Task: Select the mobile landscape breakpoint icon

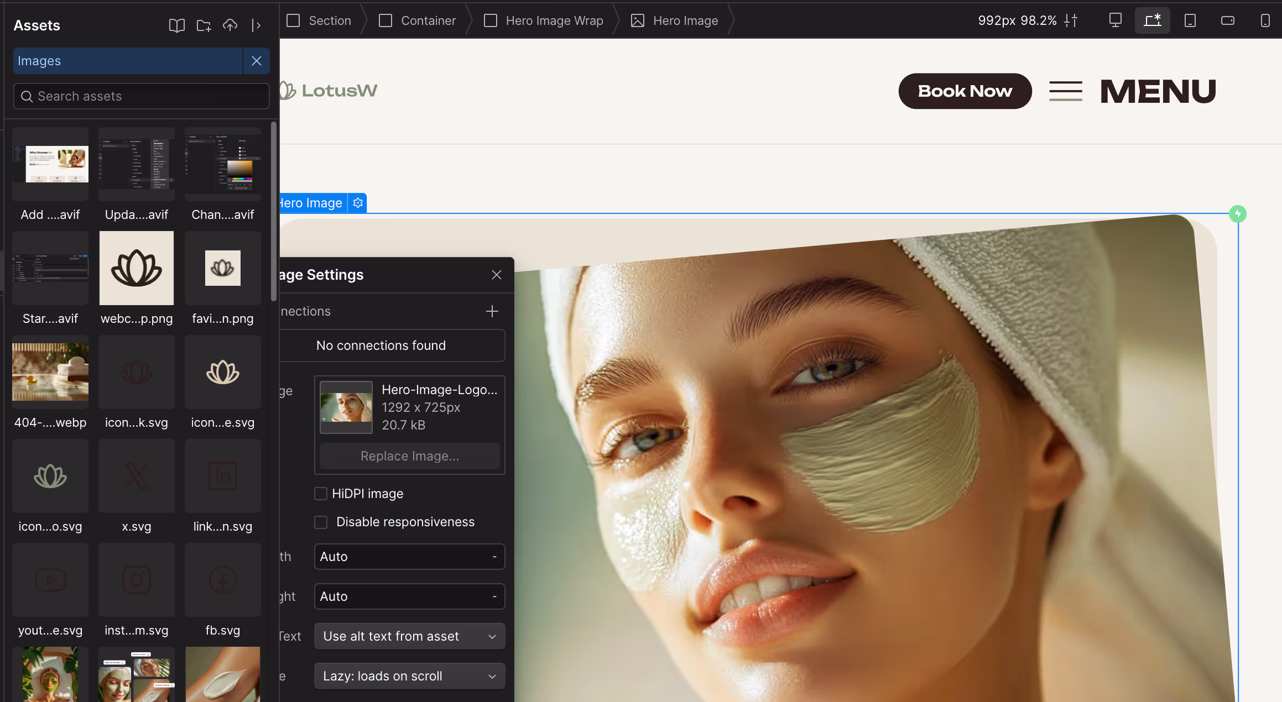Action: (1227, 20)
